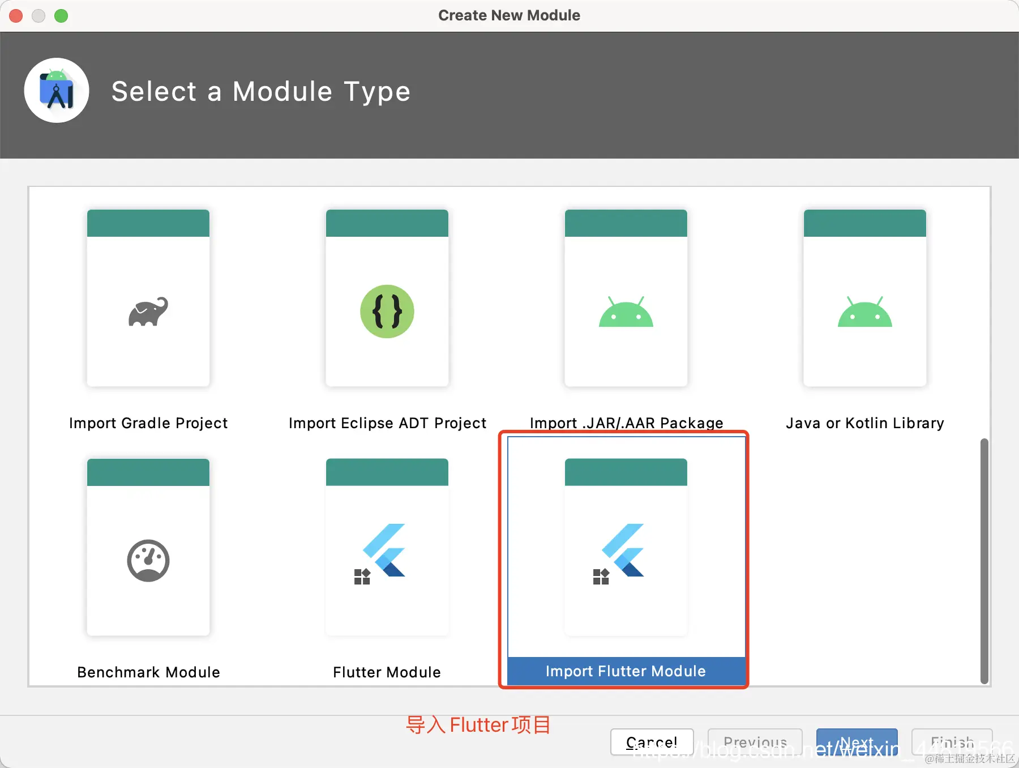Image resolution: width=1019 pixels, height=768 pixels.
Task: Click the Import .JAR/.AAR Package label
Action: (626, 423)
